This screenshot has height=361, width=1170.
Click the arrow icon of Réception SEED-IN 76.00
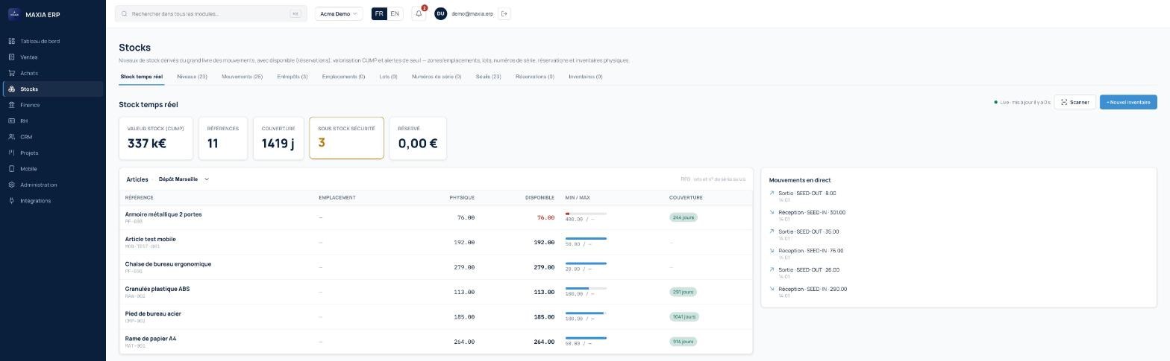coord(772,251)
